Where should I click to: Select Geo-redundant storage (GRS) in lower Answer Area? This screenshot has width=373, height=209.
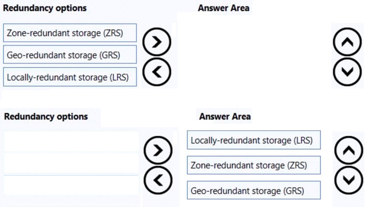pos(254,191)
